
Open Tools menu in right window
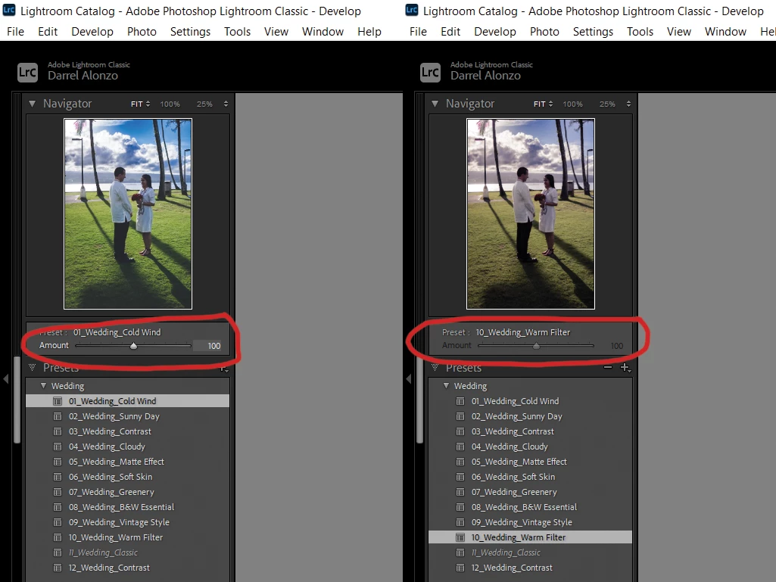click(640, 32)
